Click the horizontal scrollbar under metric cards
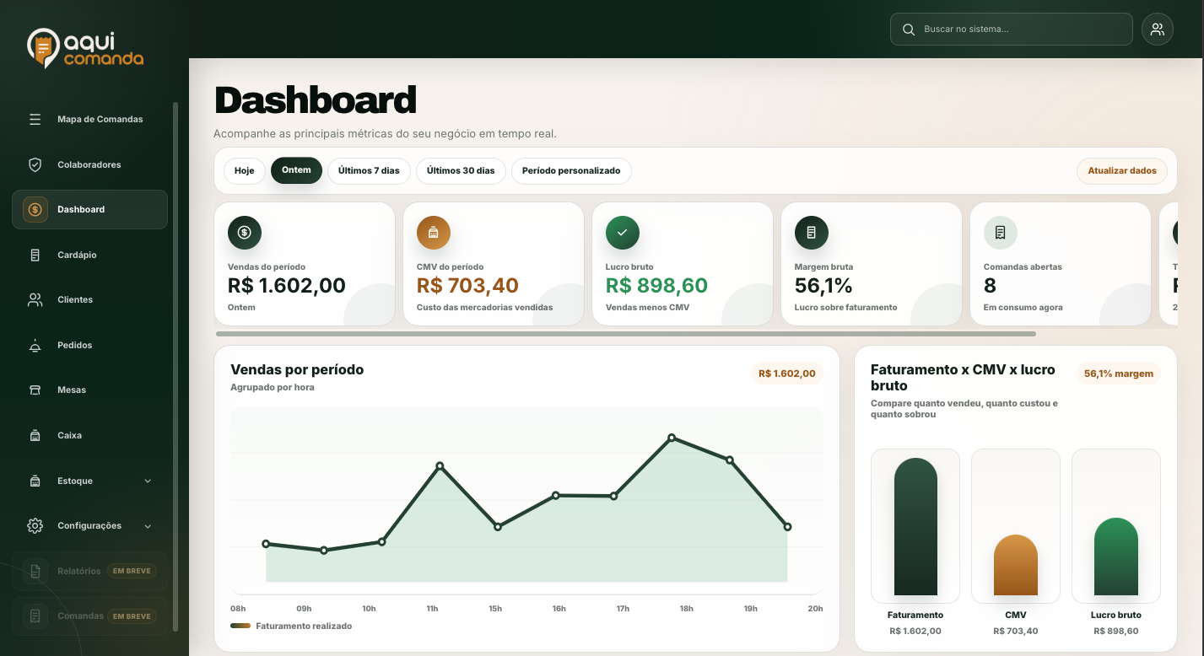 pyautogui.click(x=626, y=334)
